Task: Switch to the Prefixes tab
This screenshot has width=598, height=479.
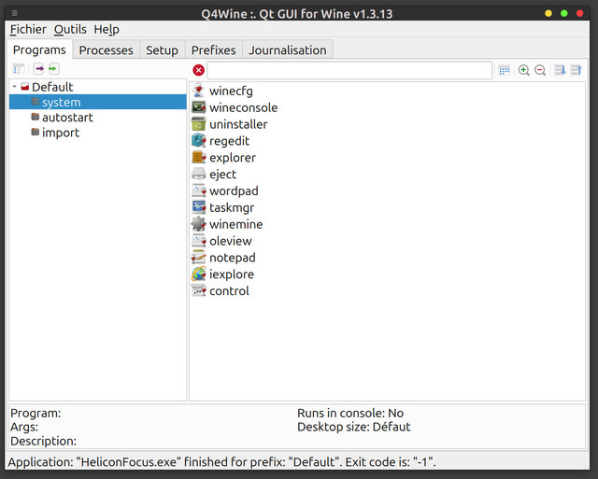Action: [x=214, y=49]
